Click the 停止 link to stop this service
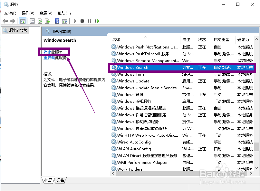This screenshot has width=260, height=191. point(47,52)
